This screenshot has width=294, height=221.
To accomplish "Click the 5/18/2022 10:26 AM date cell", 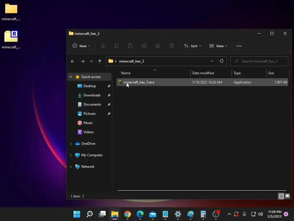I will click(207, 82).
